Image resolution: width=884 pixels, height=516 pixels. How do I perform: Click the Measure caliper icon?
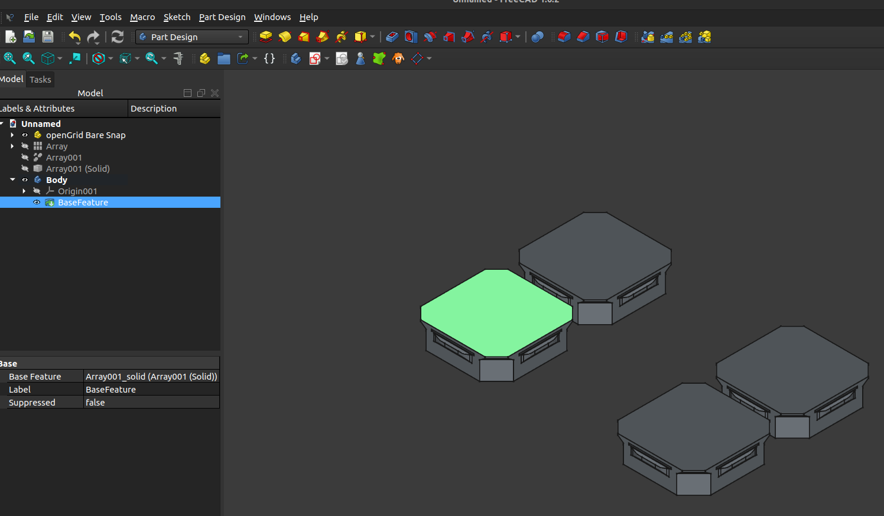[x=178, y=58]
